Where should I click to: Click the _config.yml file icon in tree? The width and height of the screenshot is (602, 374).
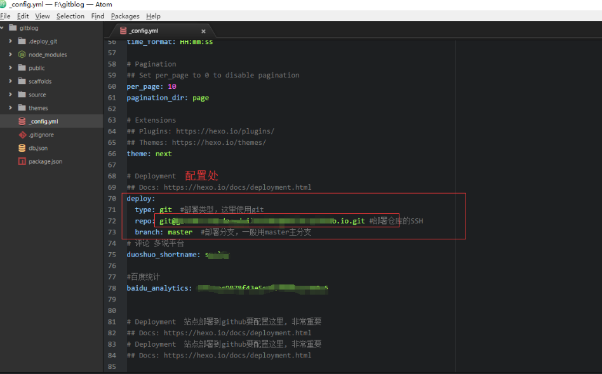coord(22,121)
